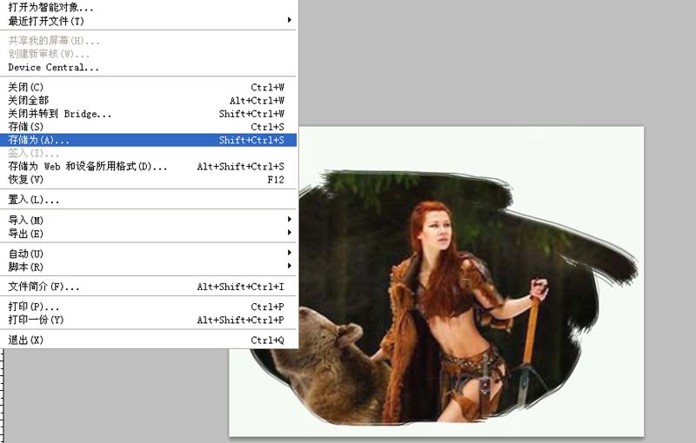Open the 自动(U) submenu
This screenshot has width=696, height=443.
(x=26, y=254)
